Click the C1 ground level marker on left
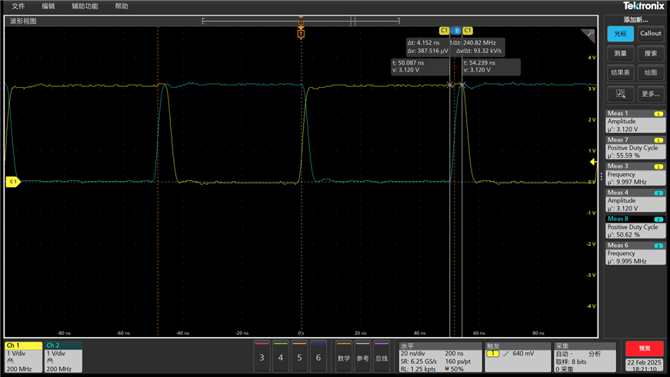670x377 pixels. pos(12,182)
